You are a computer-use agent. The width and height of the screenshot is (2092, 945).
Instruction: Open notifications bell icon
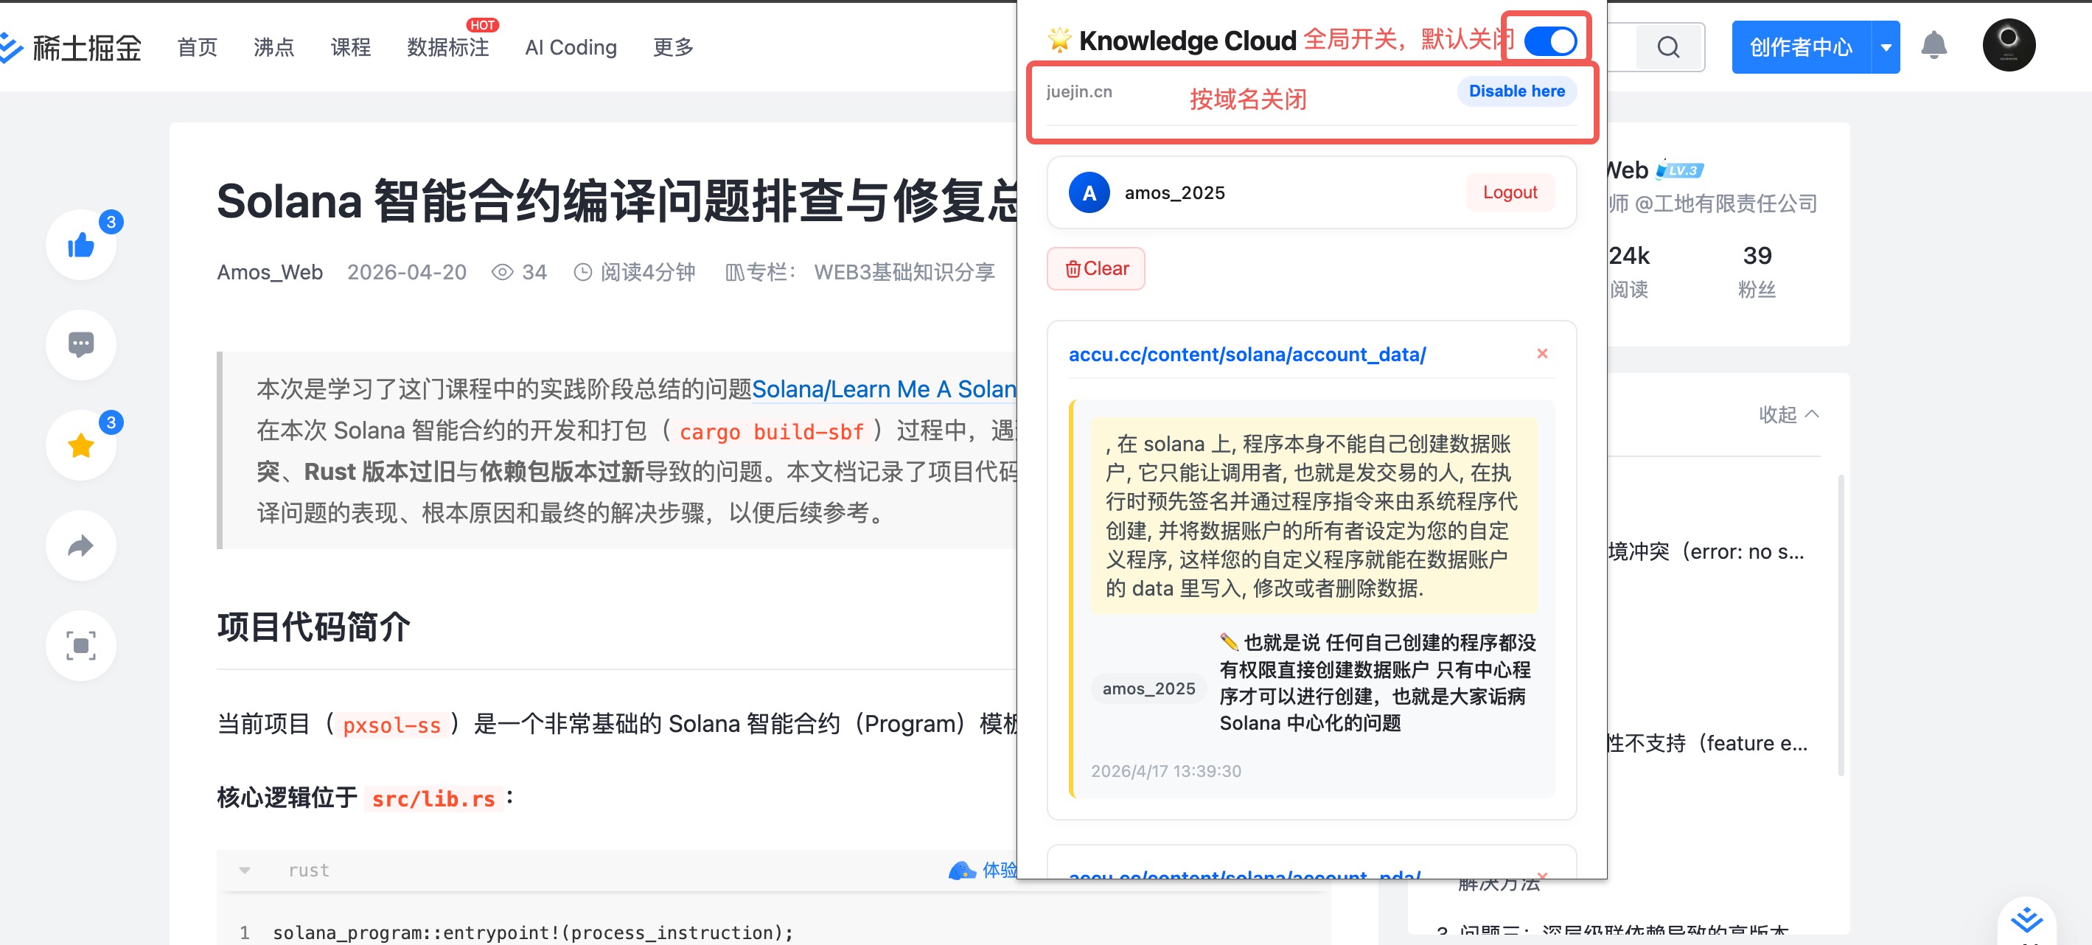click(x=1934, y=46)
